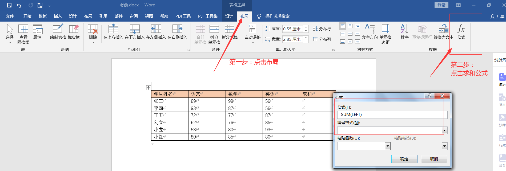Click Distribute Columns (分布列)

(x=322, y=39)
